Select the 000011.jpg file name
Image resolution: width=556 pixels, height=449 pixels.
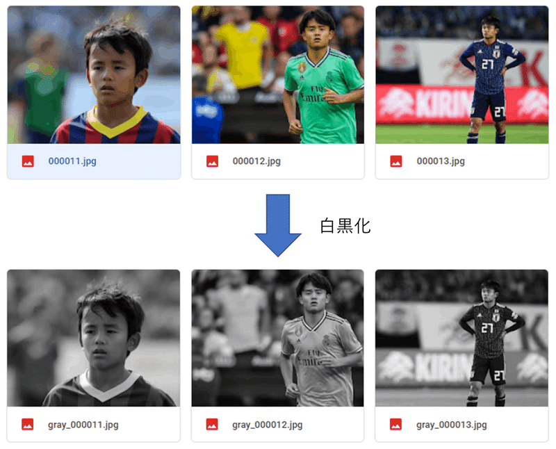(x=72, y=161)
